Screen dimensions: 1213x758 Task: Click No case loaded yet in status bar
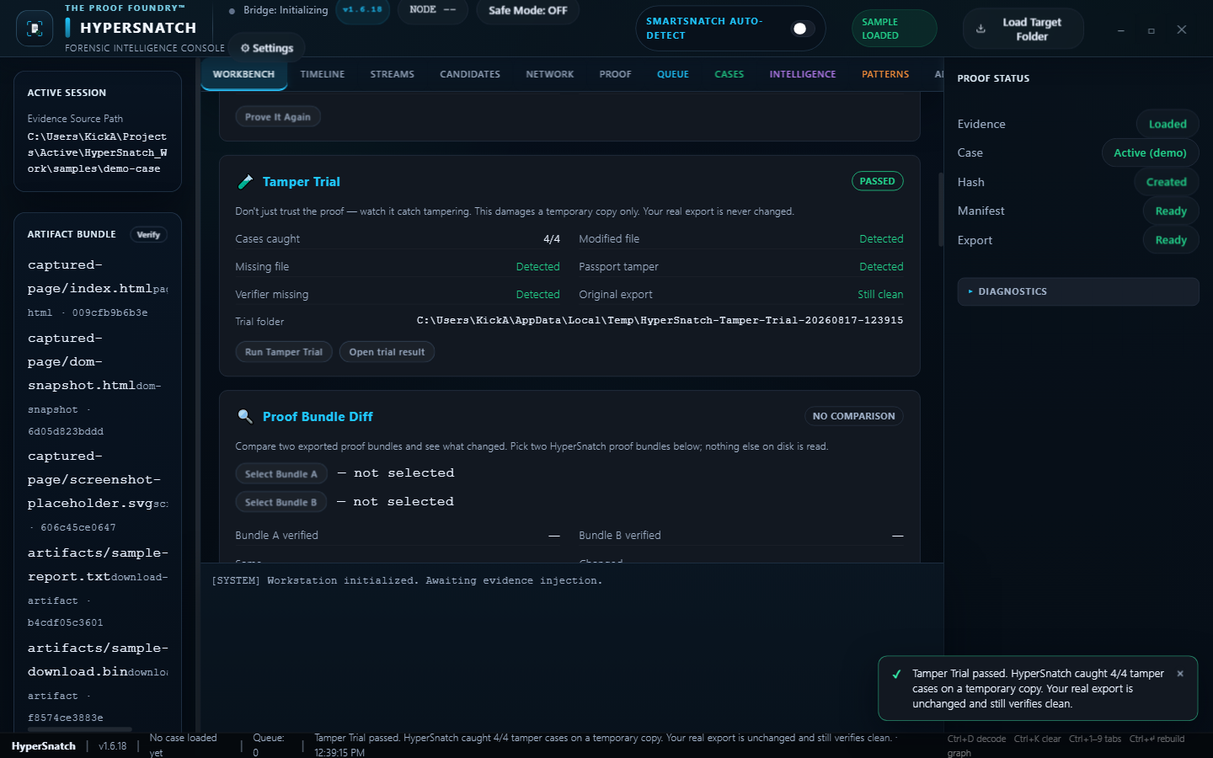[x=183, y=745]
